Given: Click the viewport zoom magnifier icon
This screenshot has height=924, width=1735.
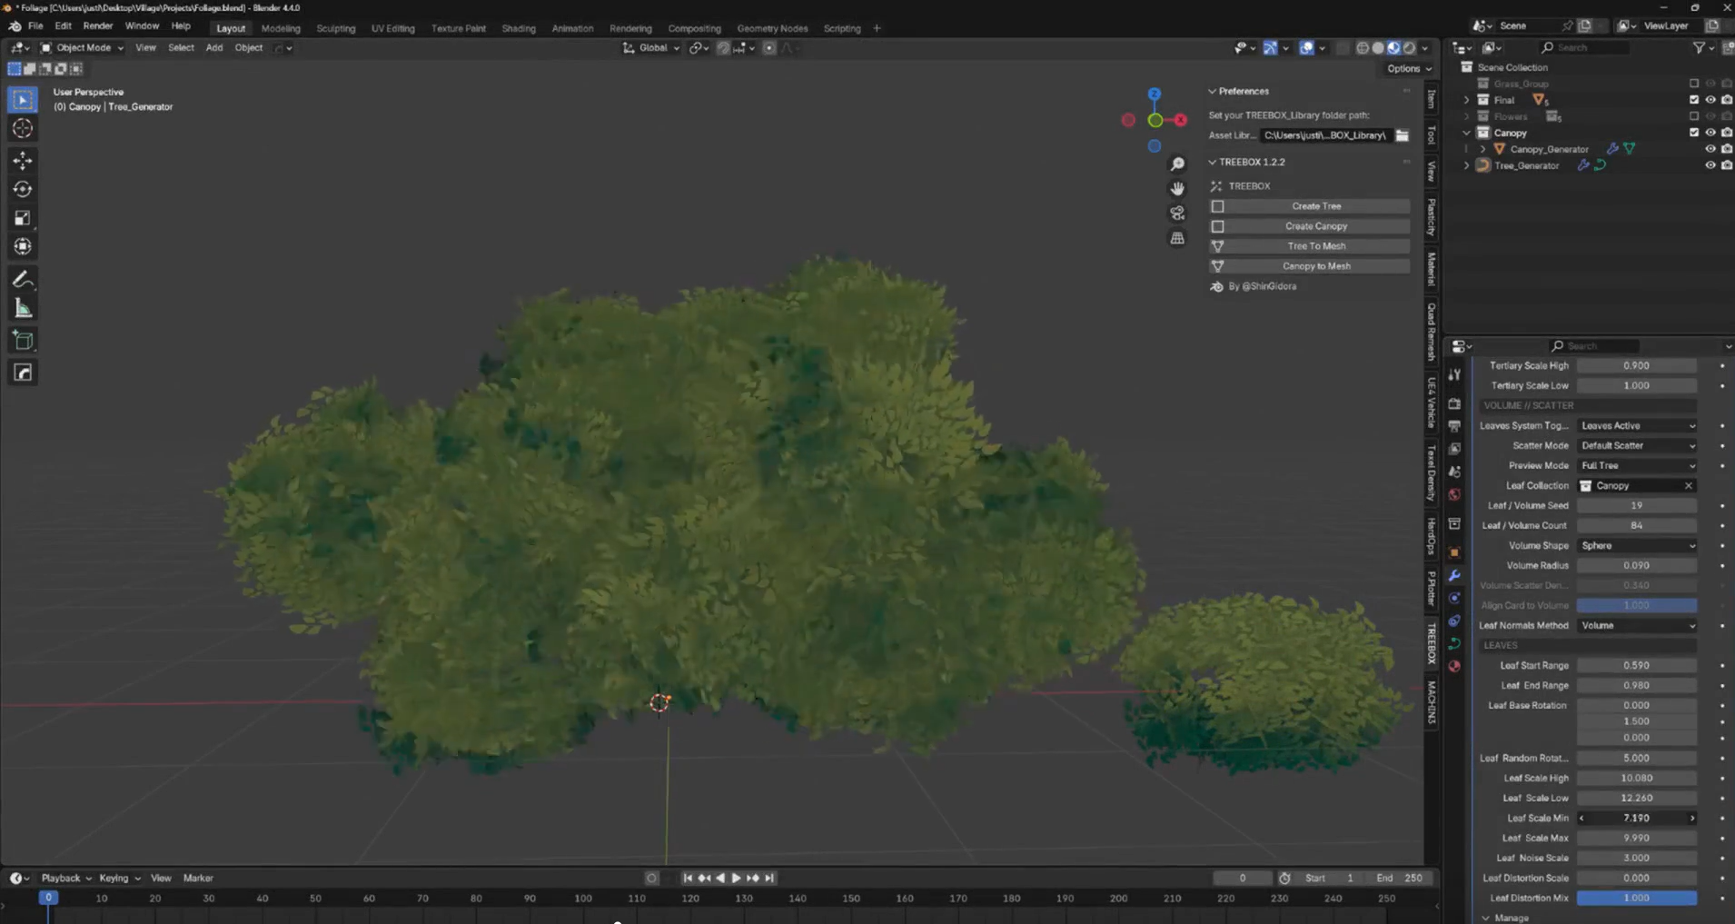Looking at the screenshot, I should point(1177,164).
